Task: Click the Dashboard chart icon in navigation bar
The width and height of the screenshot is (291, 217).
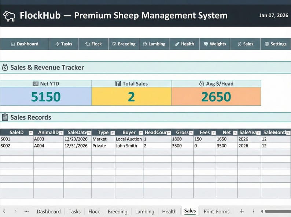Action: point(13,44)
